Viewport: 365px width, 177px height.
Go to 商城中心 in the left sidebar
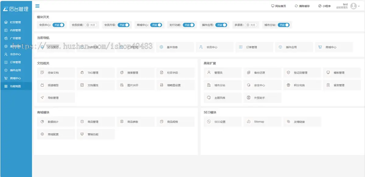coord(16,78)
